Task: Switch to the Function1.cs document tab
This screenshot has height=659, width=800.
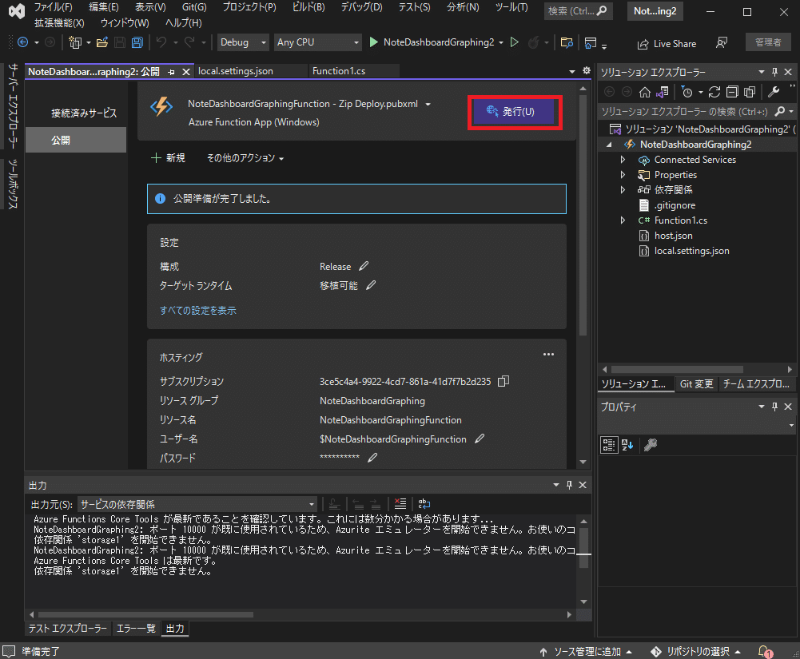Action: click(339, 71)
